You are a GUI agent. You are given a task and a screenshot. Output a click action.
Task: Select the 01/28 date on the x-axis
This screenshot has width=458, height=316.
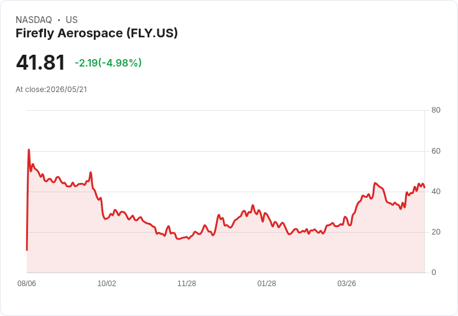(x=266, y=284)
